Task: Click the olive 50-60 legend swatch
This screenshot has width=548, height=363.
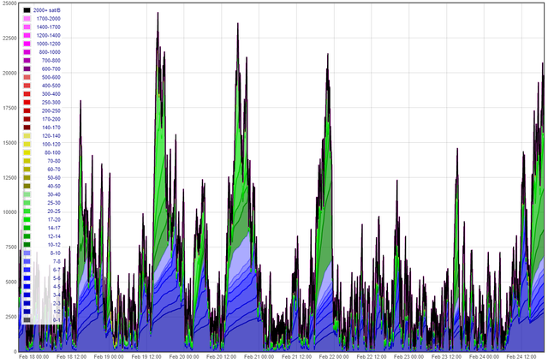Action: coord(27,178)
